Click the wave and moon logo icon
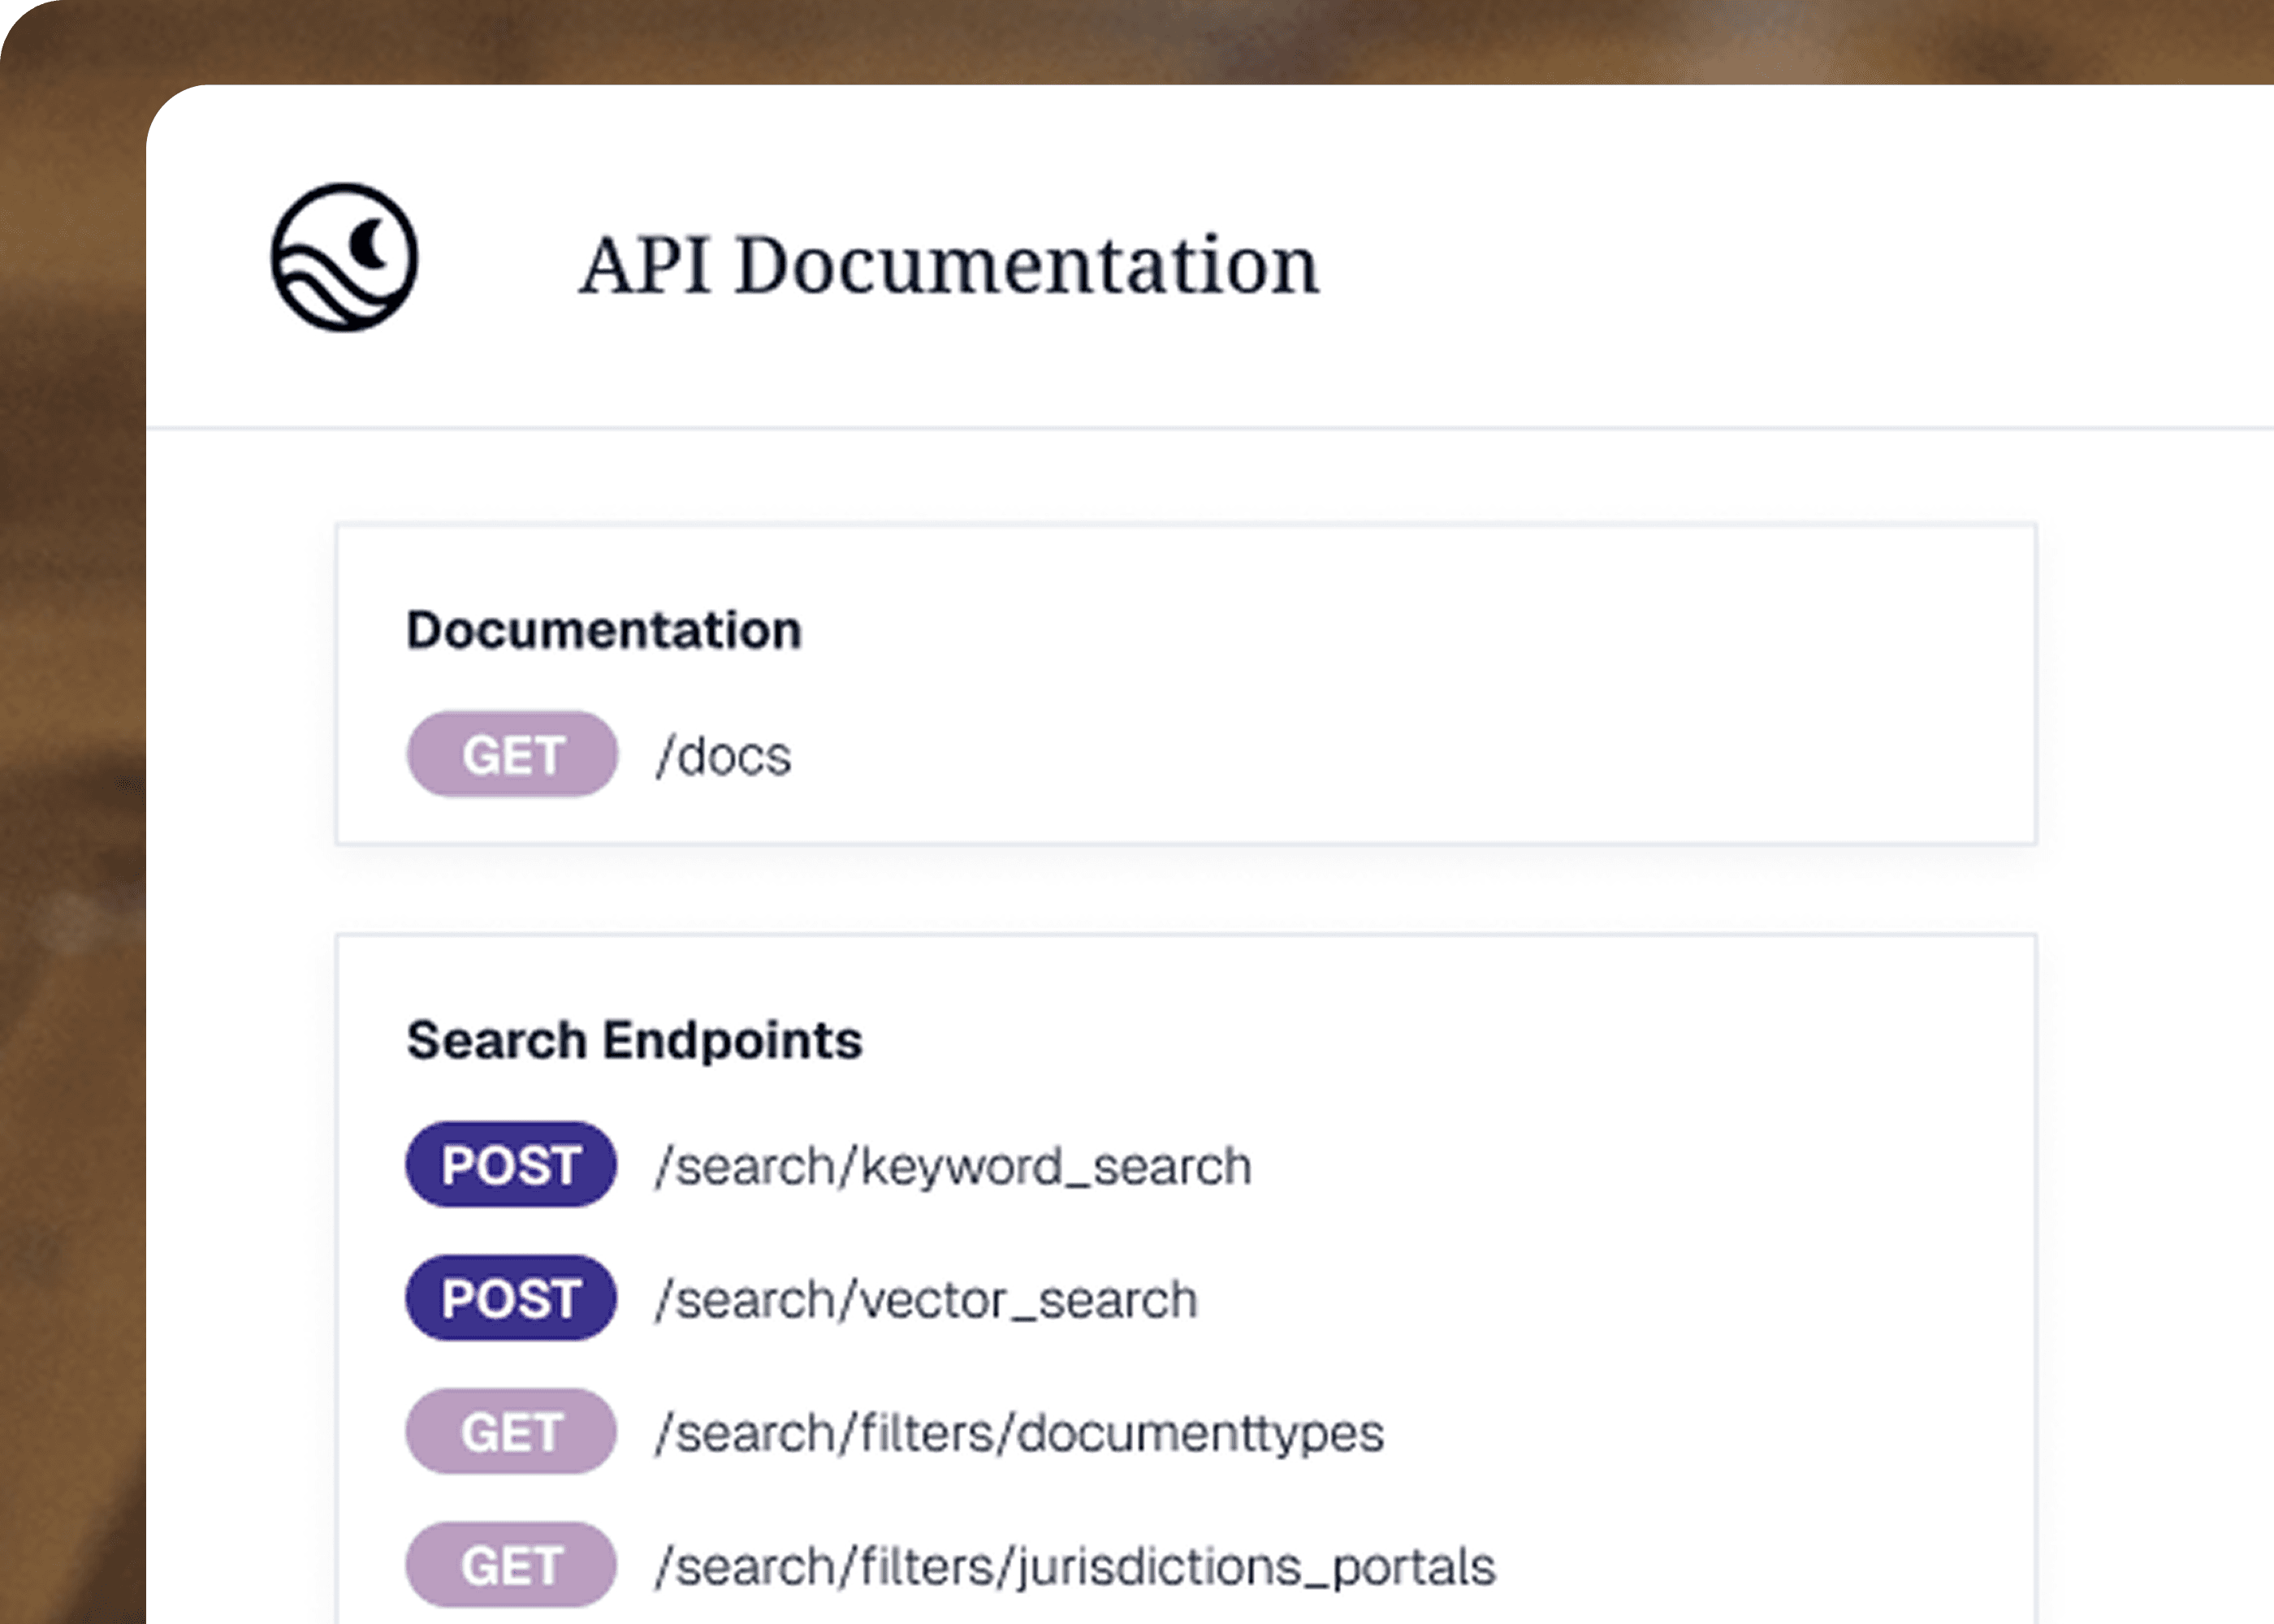Image resolution: width=2274 pixels, height=1624 pixels. (x=344, y=257)
